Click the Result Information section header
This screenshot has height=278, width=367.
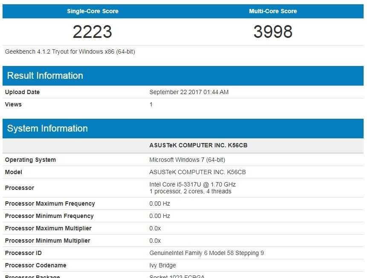[45, 76]
